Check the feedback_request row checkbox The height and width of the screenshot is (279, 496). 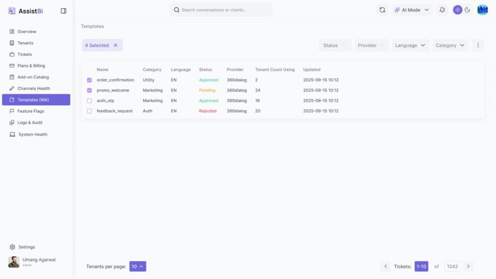click(x=89, y=111)
